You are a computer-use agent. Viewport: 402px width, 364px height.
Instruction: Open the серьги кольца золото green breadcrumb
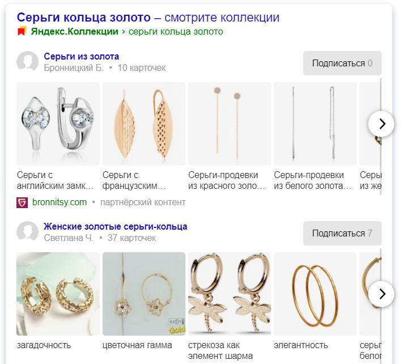coord(176,32)
